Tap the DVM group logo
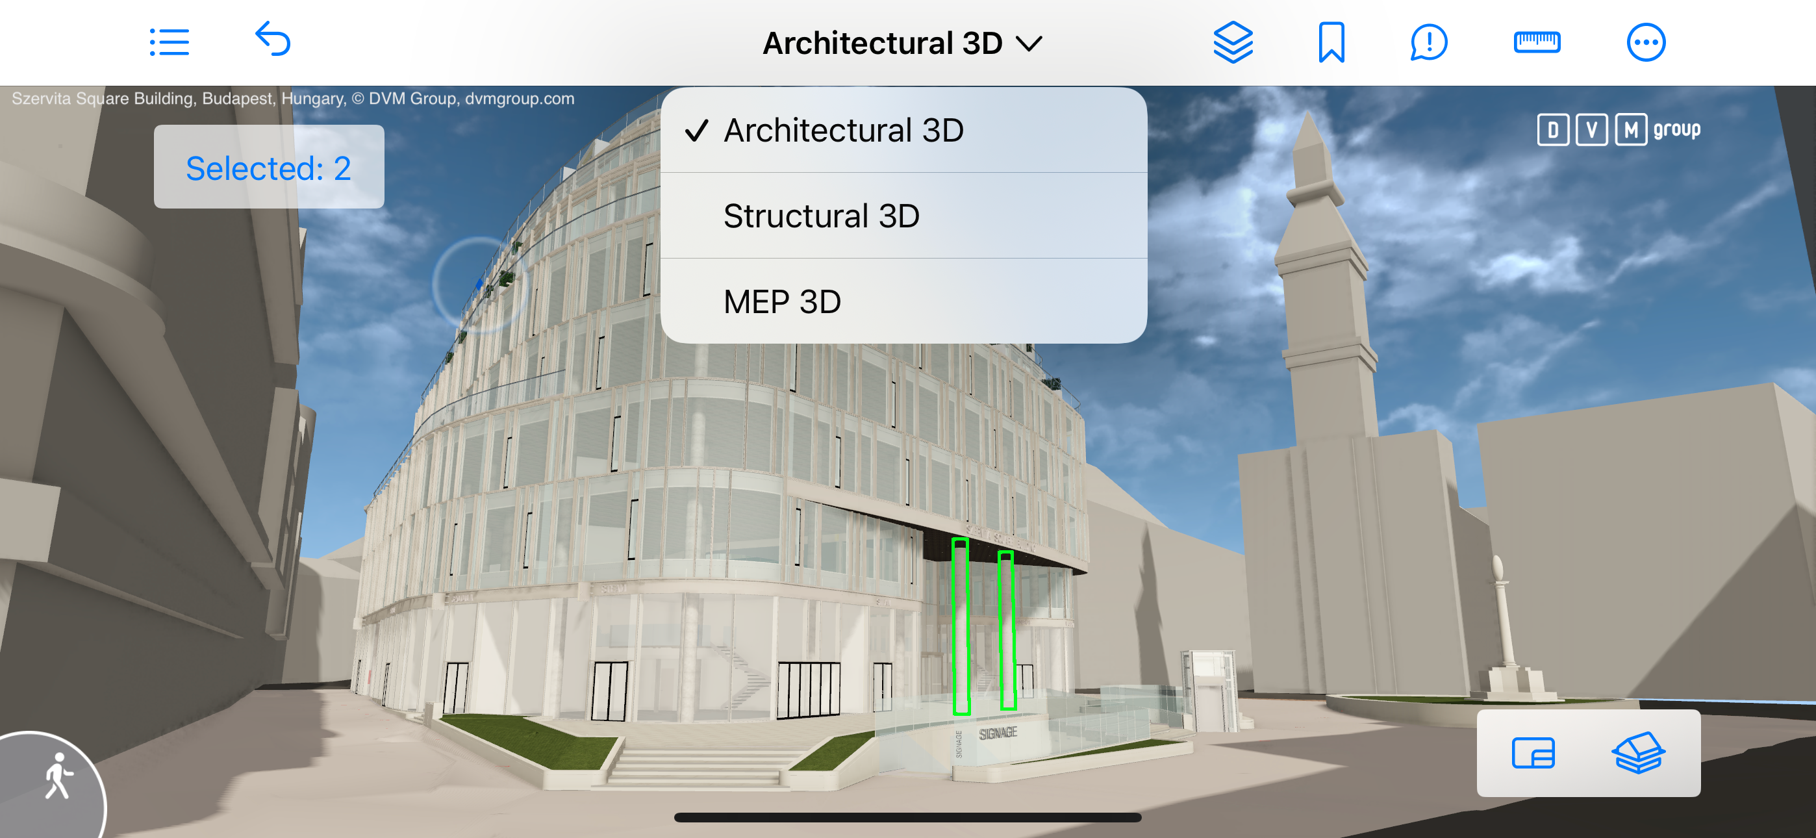The width and height of the screenshot is (1816, 838). click(x=1619, y=130)
